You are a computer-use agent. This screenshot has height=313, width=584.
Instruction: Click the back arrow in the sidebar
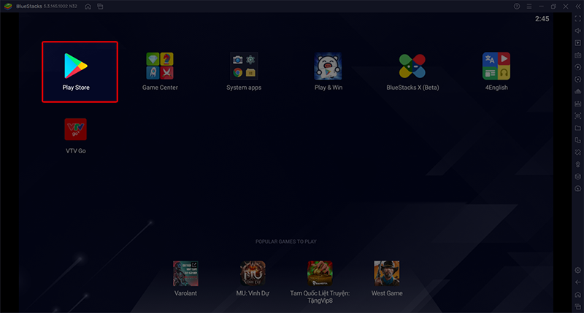578,282
